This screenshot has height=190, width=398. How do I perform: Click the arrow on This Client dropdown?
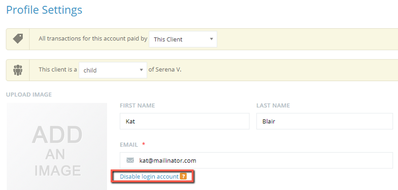[x=211, y=39]
